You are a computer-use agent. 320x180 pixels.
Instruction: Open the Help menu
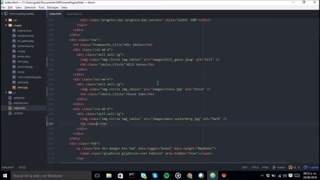(64, 7)
